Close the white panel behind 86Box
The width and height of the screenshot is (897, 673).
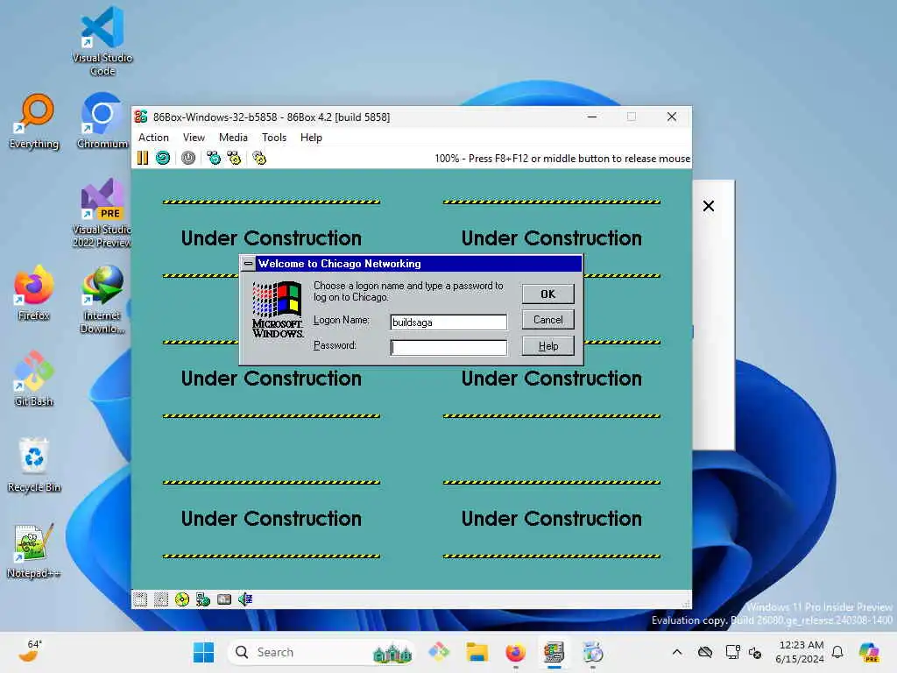(x=708, y=206)
